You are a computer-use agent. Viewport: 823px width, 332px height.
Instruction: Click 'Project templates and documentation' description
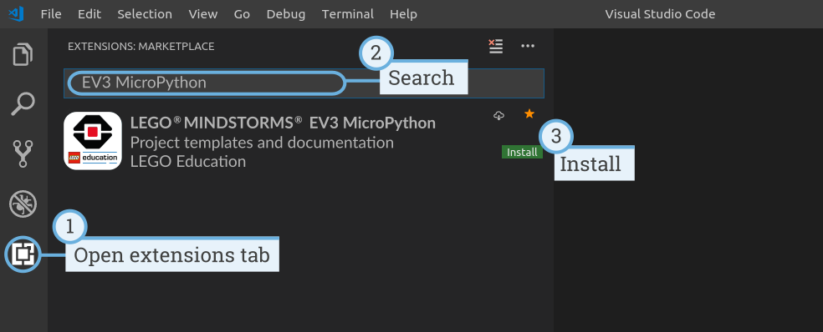262,143
